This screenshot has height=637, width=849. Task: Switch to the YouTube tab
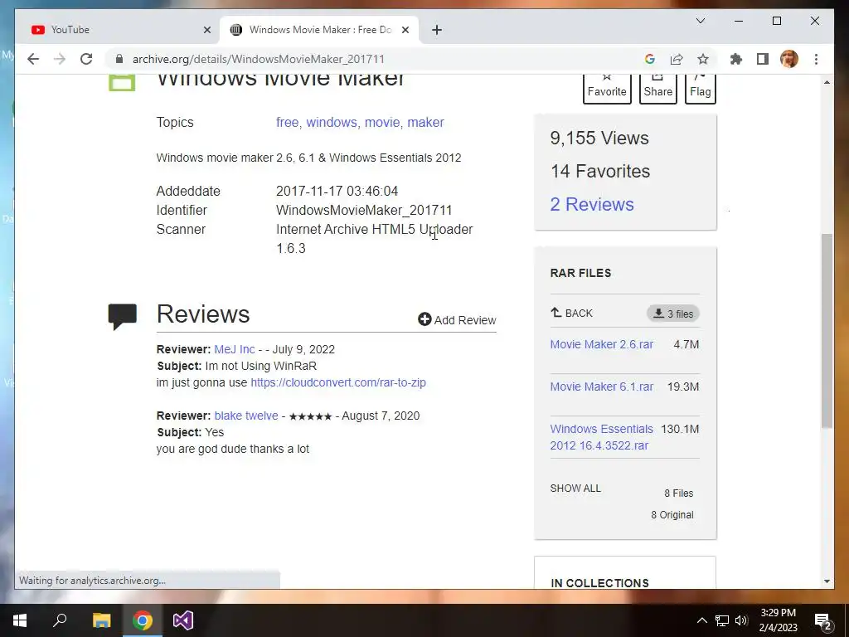coord(116,30)
